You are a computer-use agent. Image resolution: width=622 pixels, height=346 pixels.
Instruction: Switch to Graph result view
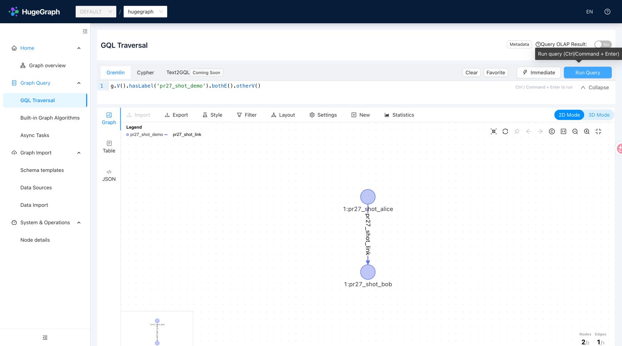click(109, 118)
